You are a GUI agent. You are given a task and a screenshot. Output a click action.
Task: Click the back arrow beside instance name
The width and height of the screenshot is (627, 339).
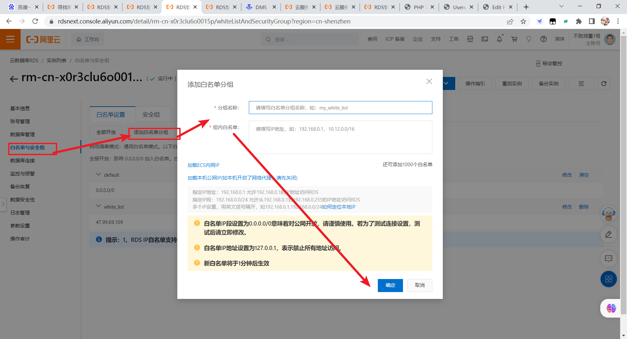[14, 79]
